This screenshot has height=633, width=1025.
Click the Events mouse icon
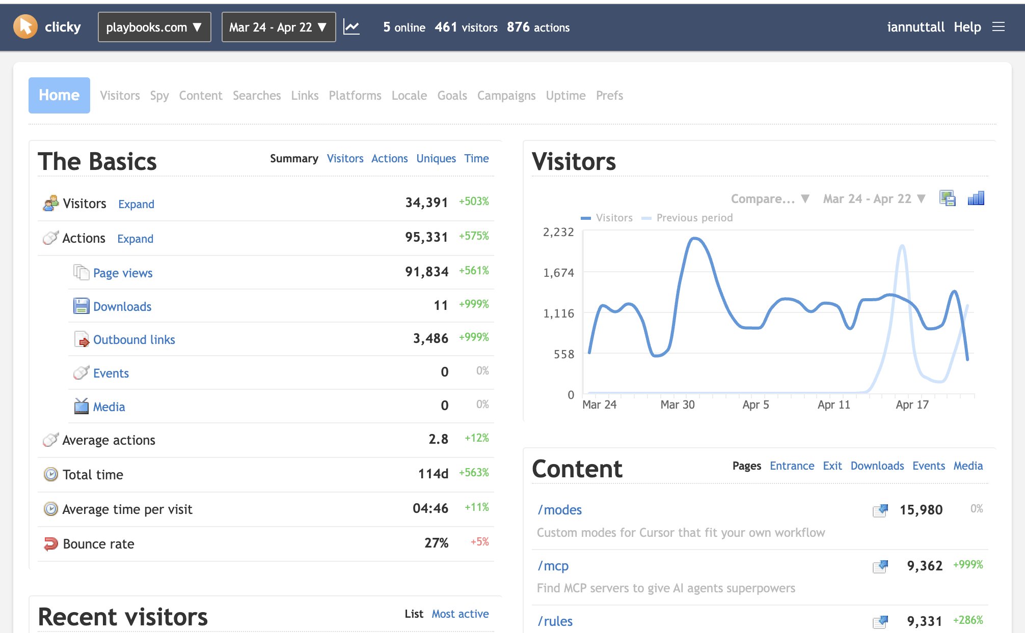(x=81, y=372)
